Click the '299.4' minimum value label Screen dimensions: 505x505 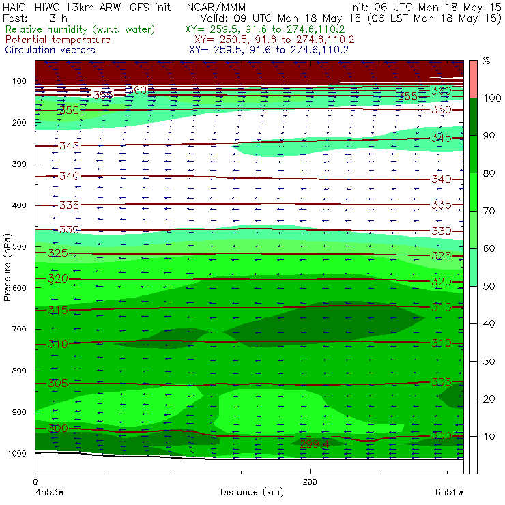[x=315, y=444]
